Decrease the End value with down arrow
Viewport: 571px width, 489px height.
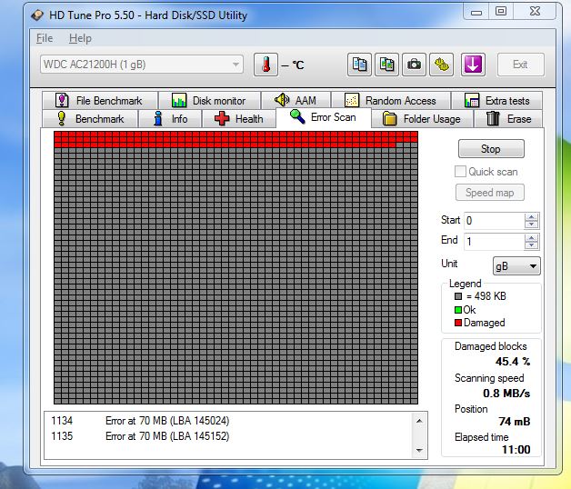click(531, 245)
